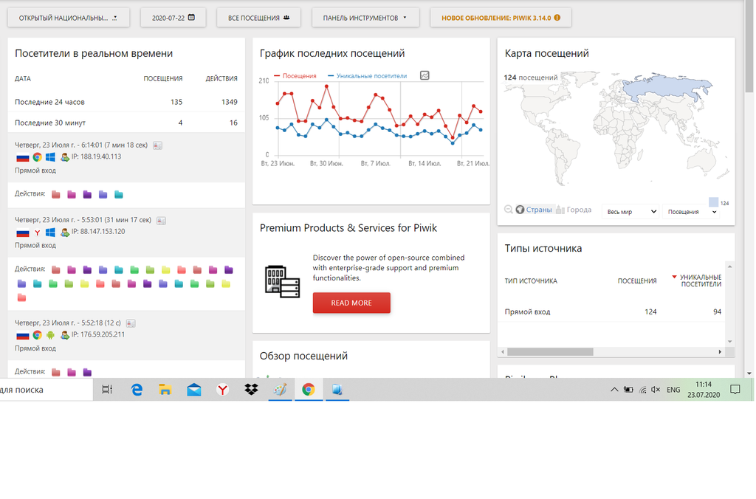Click the Read More button

[351, 303]
